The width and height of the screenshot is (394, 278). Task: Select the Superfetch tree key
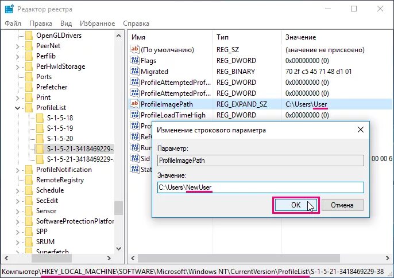(52, 251)
